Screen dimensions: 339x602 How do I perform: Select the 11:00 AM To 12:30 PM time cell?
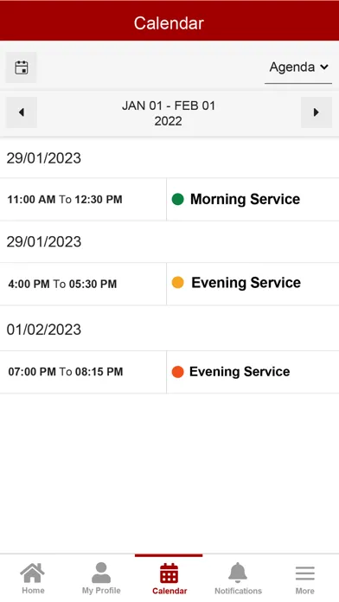click(83, 199)
